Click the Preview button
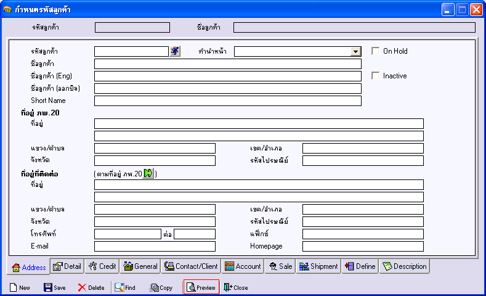This screenshot has height=296, width=486. (x=201, y=287)
